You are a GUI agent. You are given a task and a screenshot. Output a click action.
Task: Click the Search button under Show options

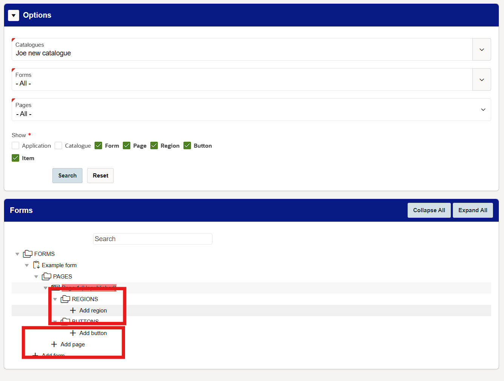coord(67,175)
